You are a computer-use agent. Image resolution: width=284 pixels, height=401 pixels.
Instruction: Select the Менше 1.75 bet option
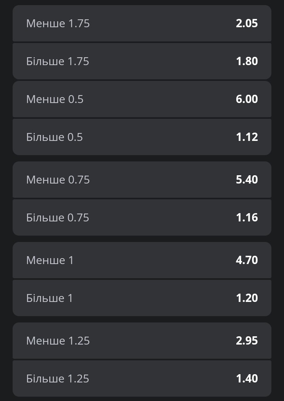tap(142, 23)
